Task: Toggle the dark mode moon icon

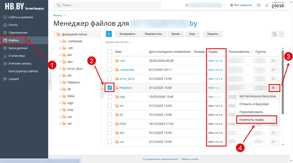Action: (267, 5)
